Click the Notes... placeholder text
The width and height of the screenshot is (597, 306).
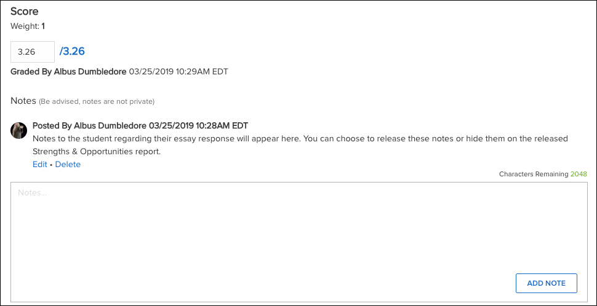click(33, 193)
